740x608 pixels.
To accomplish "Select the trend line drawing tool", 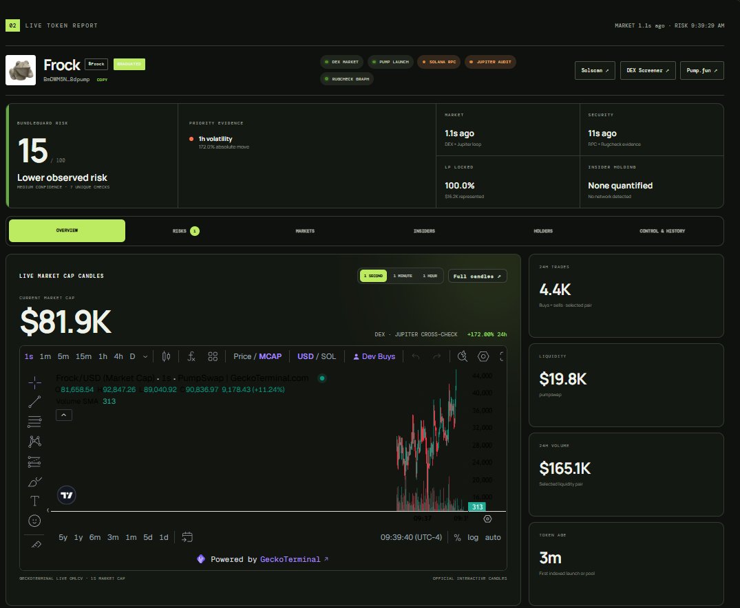I will click(x=34, y=402).
